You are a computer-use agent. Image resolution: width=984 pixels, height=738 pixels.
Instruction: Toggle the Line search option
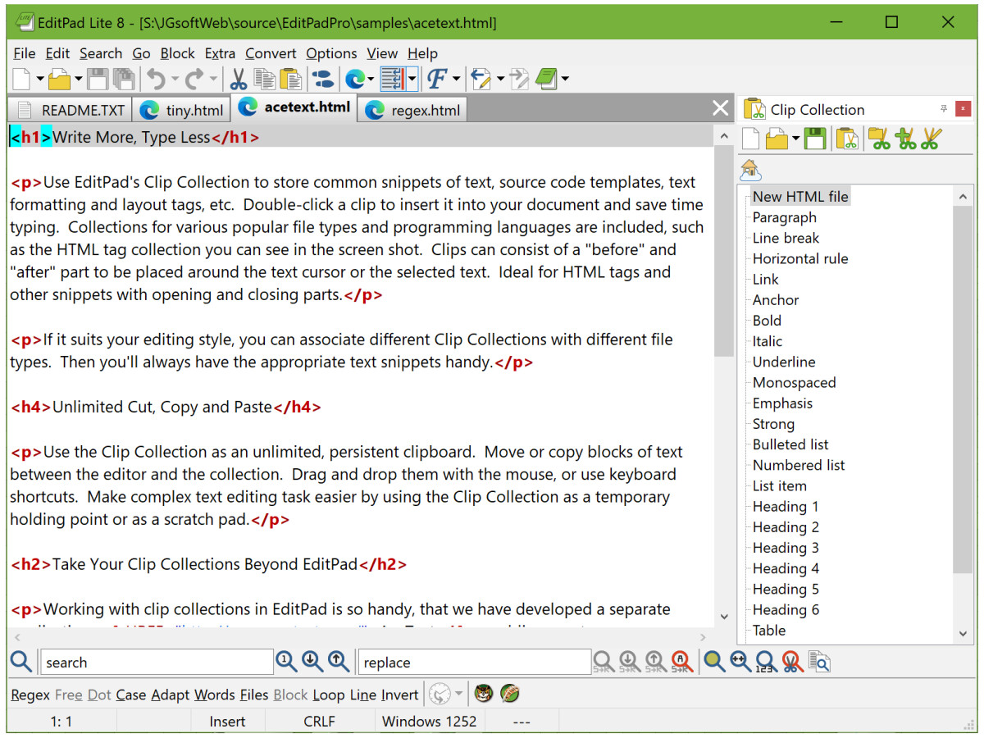tap(363, 695)
